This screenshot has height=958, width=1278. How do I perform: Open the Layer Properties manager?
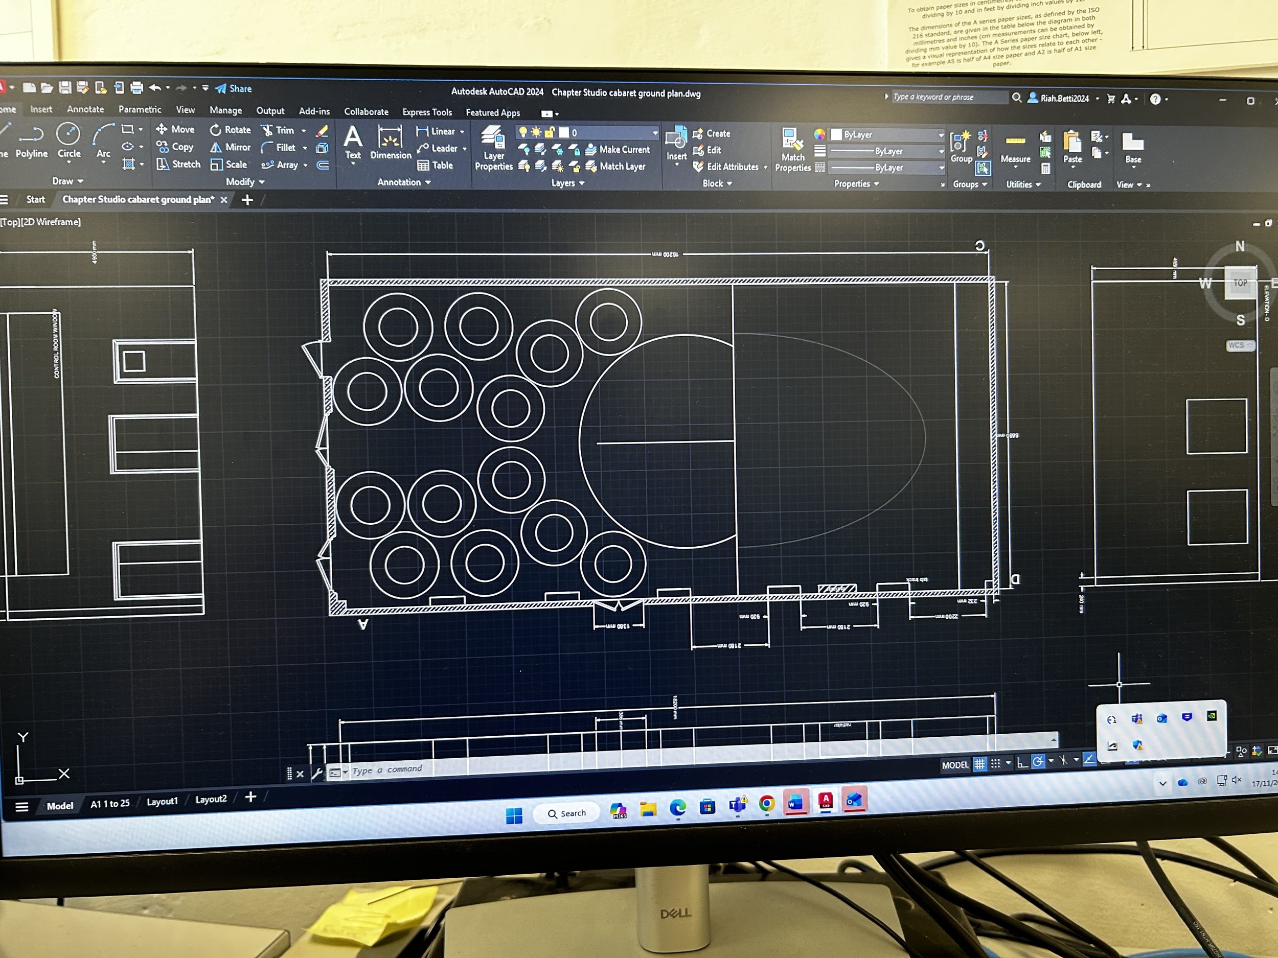click(493, 148)
